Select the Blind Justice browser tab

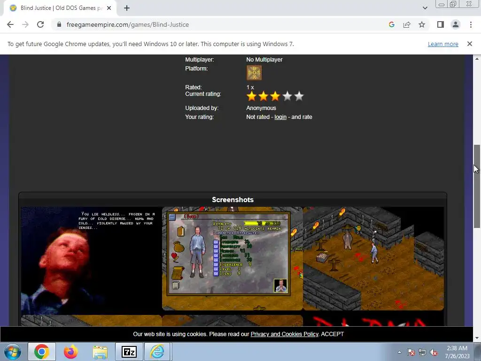pyautogui.click(x=60, y=8)
